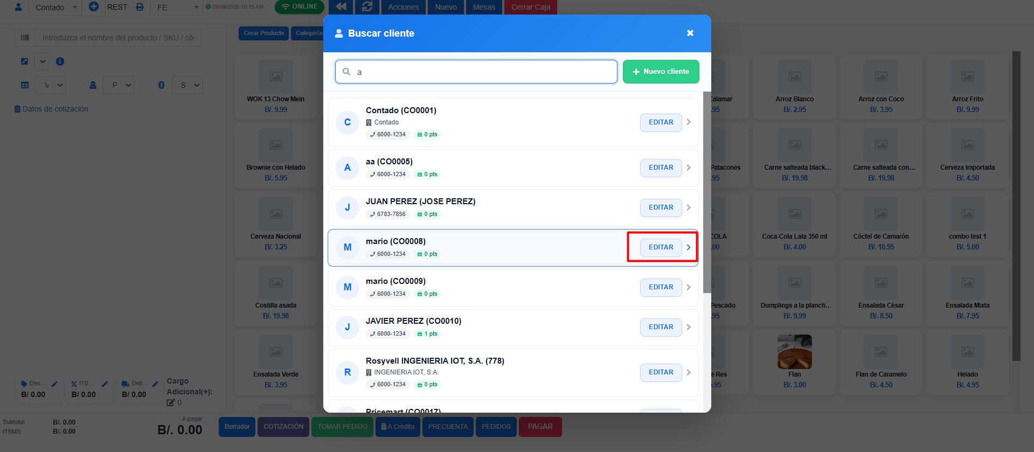Click the add customer plus icon
The height and width of the screenshot is (452, 1034).
click(94, 7)
